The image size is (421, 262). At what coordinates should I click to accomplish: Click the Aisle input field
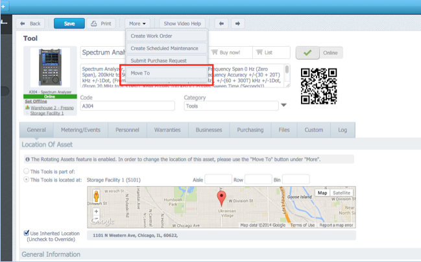coord(218,180)
